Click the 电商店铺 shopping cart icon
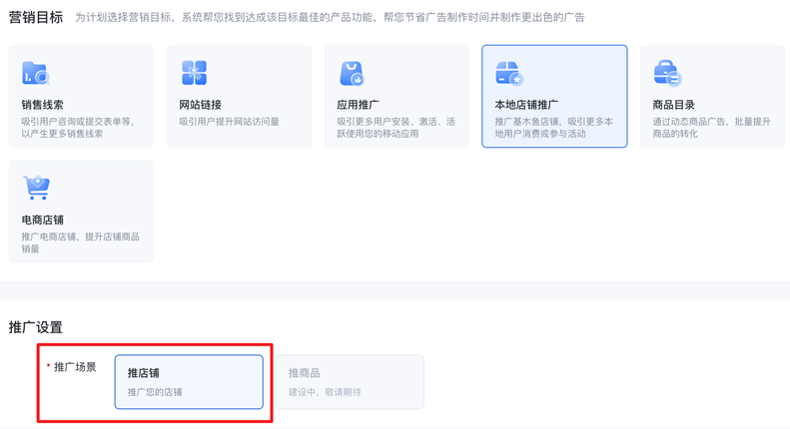The width and height of the screenshot is (790, 429). point(36,188)
